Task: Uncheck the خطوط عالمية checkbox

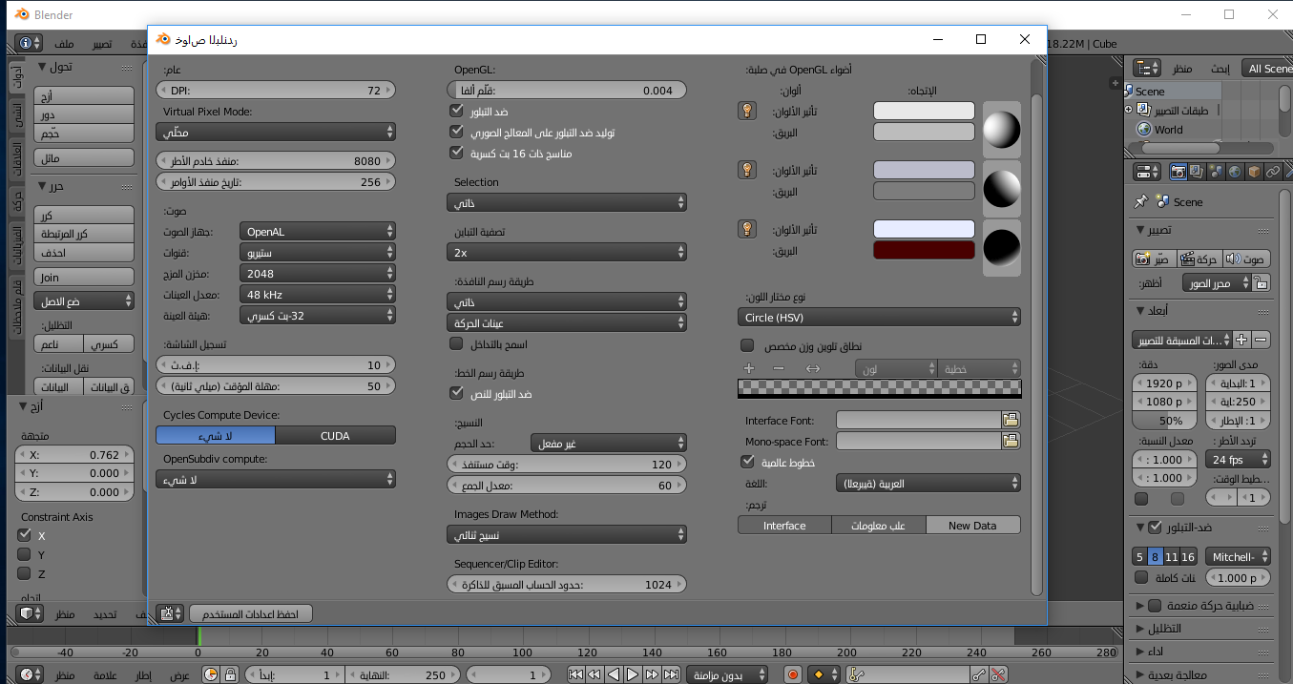Action: [x=747, y=462]
